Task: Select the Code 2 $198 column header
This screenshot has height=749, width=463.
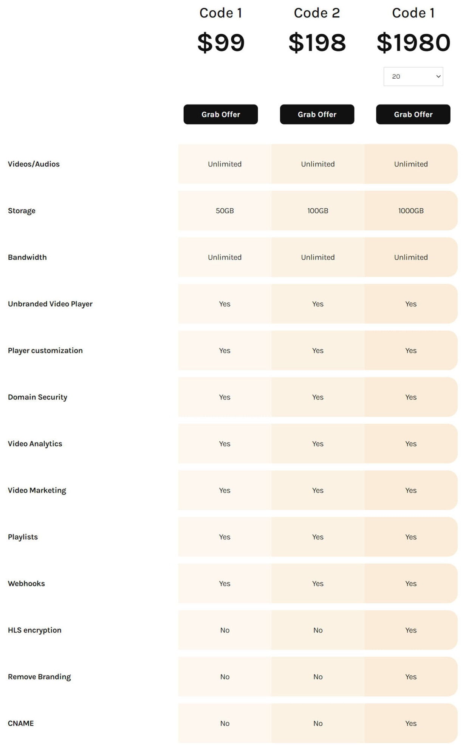Action: [317, 13]
